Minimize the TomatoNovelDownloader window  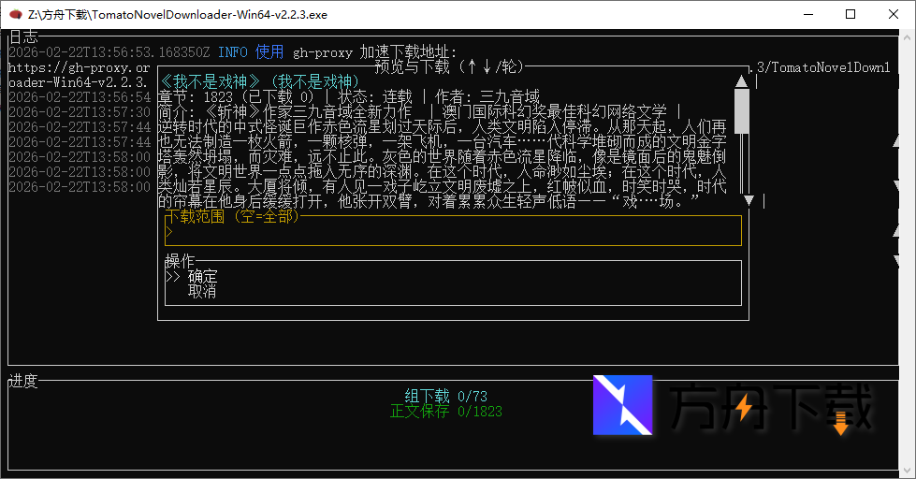click(x=805, y=14)
